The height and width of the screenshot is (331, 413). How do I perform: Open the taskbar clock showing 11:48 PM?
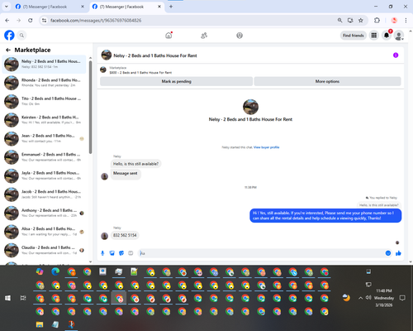pyautogui.click(x=384, y=298)
